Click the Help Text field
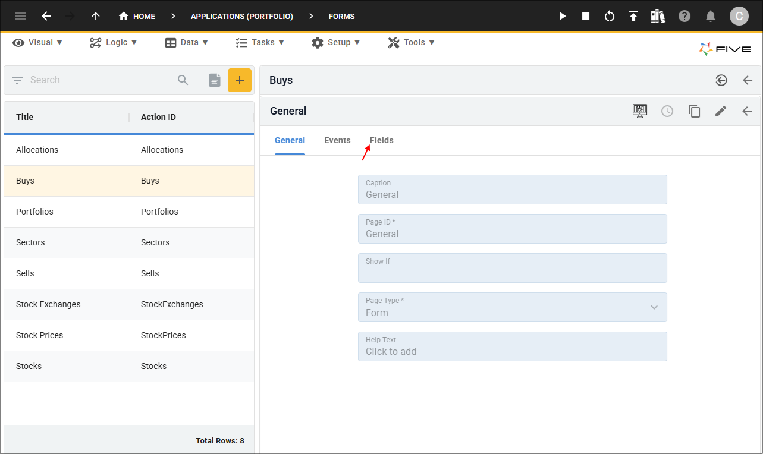The height and width of the screenshot is (454, 763). [513, 346]
